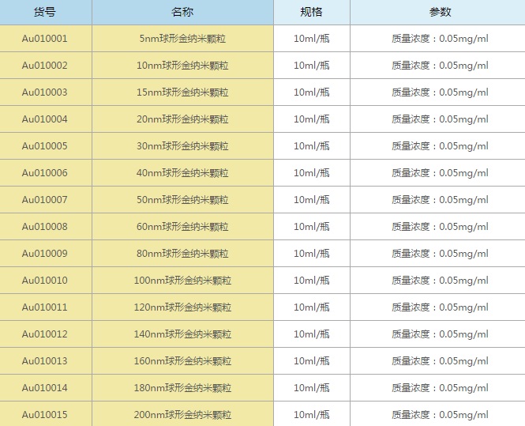Open the 180nm球形金纳米颗粒 product name

coord(183,388)
